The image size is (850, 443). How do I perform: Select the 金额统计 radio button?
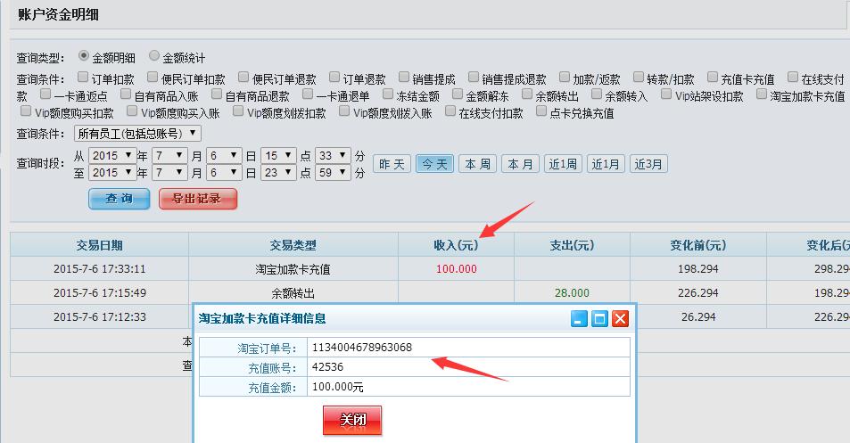(154, 55)
